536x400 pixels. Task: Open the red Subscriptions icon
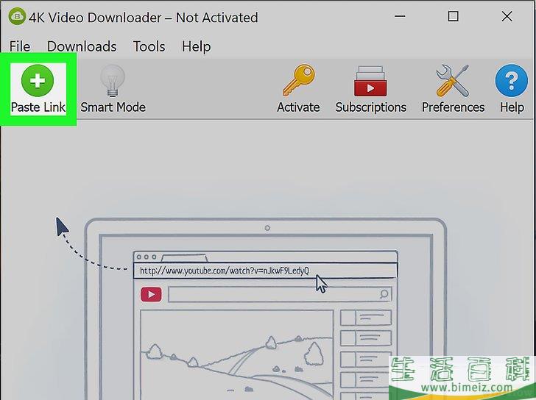pyautogui.click(x=370, y=81)
